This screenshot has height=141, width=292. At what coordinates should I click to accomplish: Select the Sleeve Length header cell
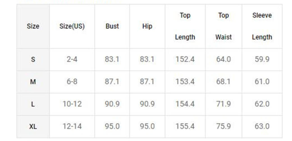[x=262, y=26]
